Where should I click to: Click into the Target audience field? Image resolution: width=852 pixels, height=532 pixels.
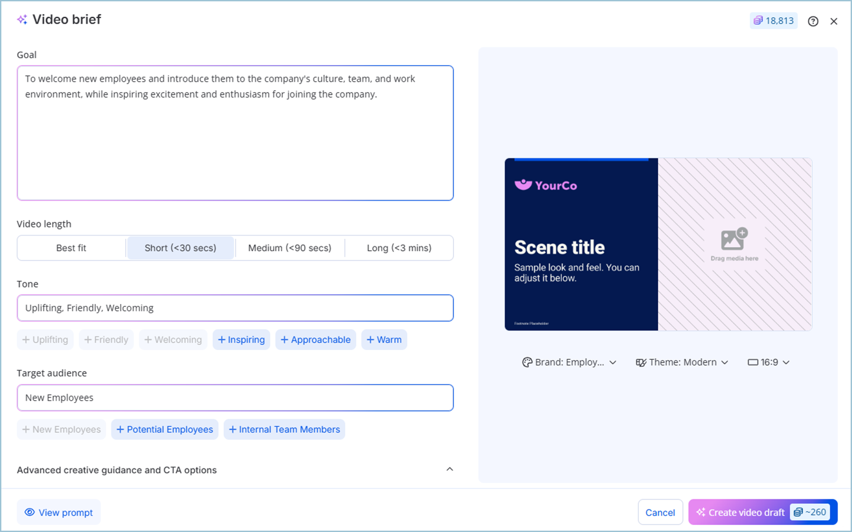[235, 398]
